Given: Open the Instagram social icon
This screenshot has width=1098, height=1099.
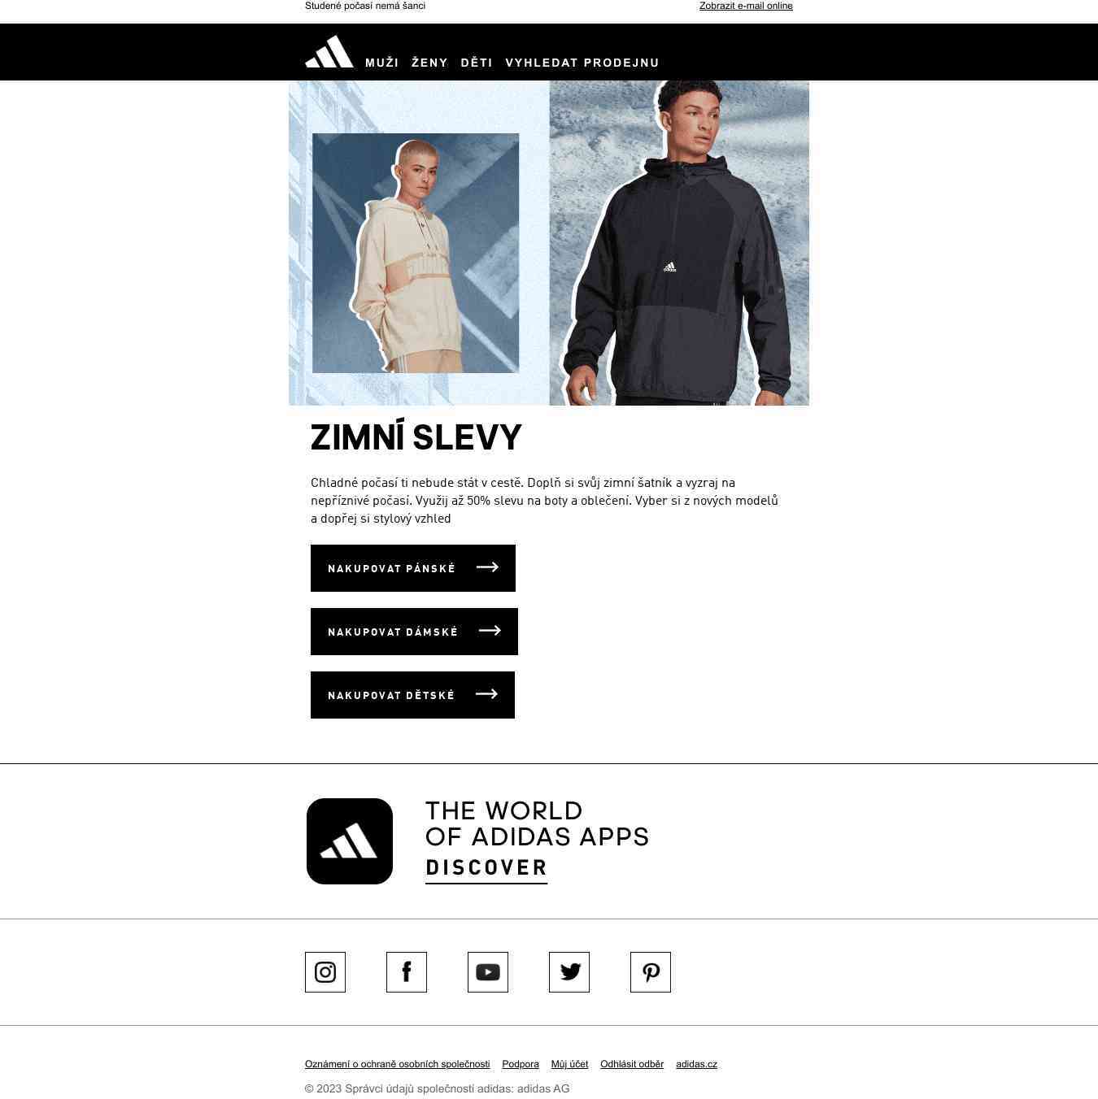Looking at the screenshot, I should pos(325,972).
